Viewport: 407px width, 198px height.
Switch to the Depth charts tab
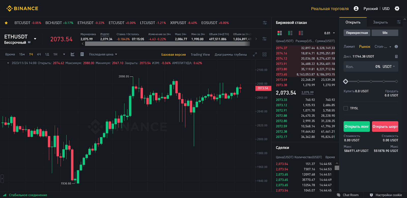(x=231, y=54)
